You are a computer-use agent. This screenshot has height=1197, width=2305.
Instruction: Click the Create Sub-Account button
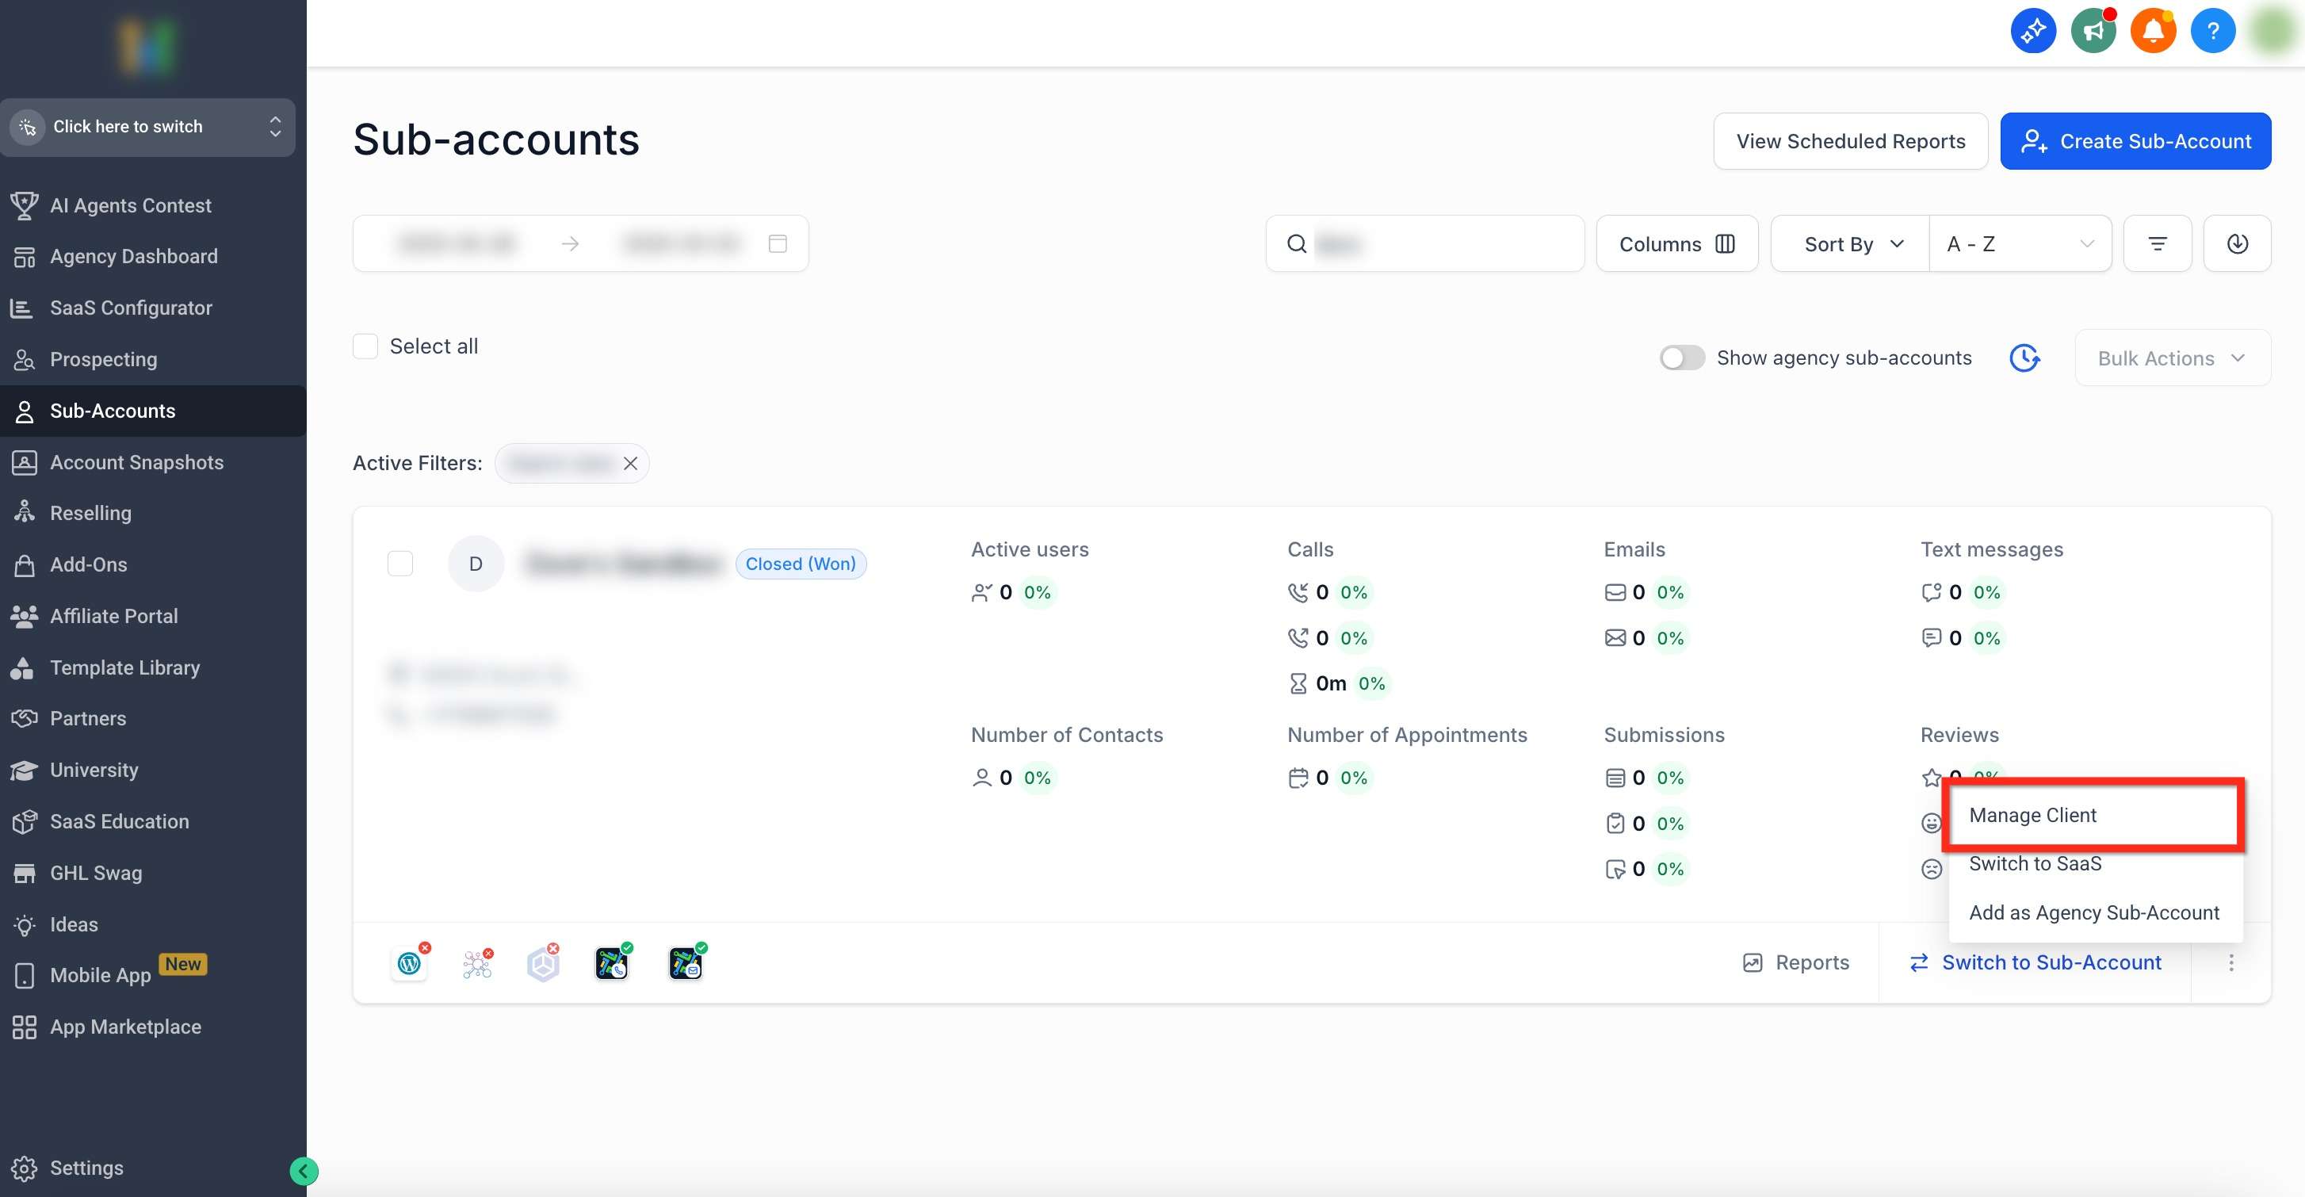coord(2136,140)
